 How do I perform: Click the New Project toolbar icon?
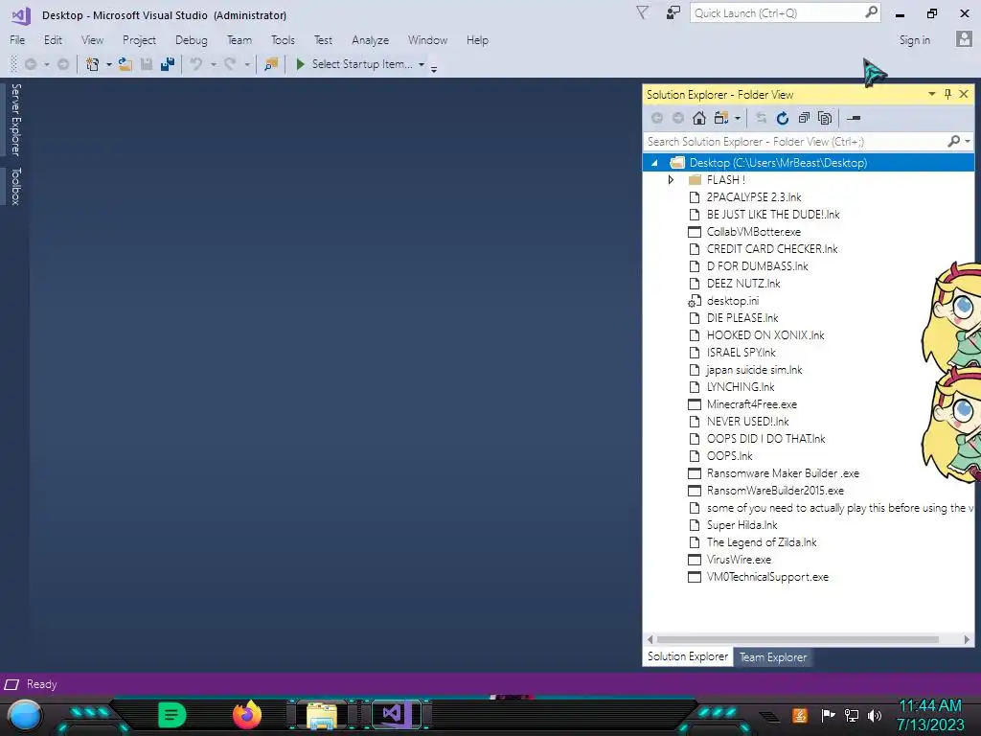93,64
